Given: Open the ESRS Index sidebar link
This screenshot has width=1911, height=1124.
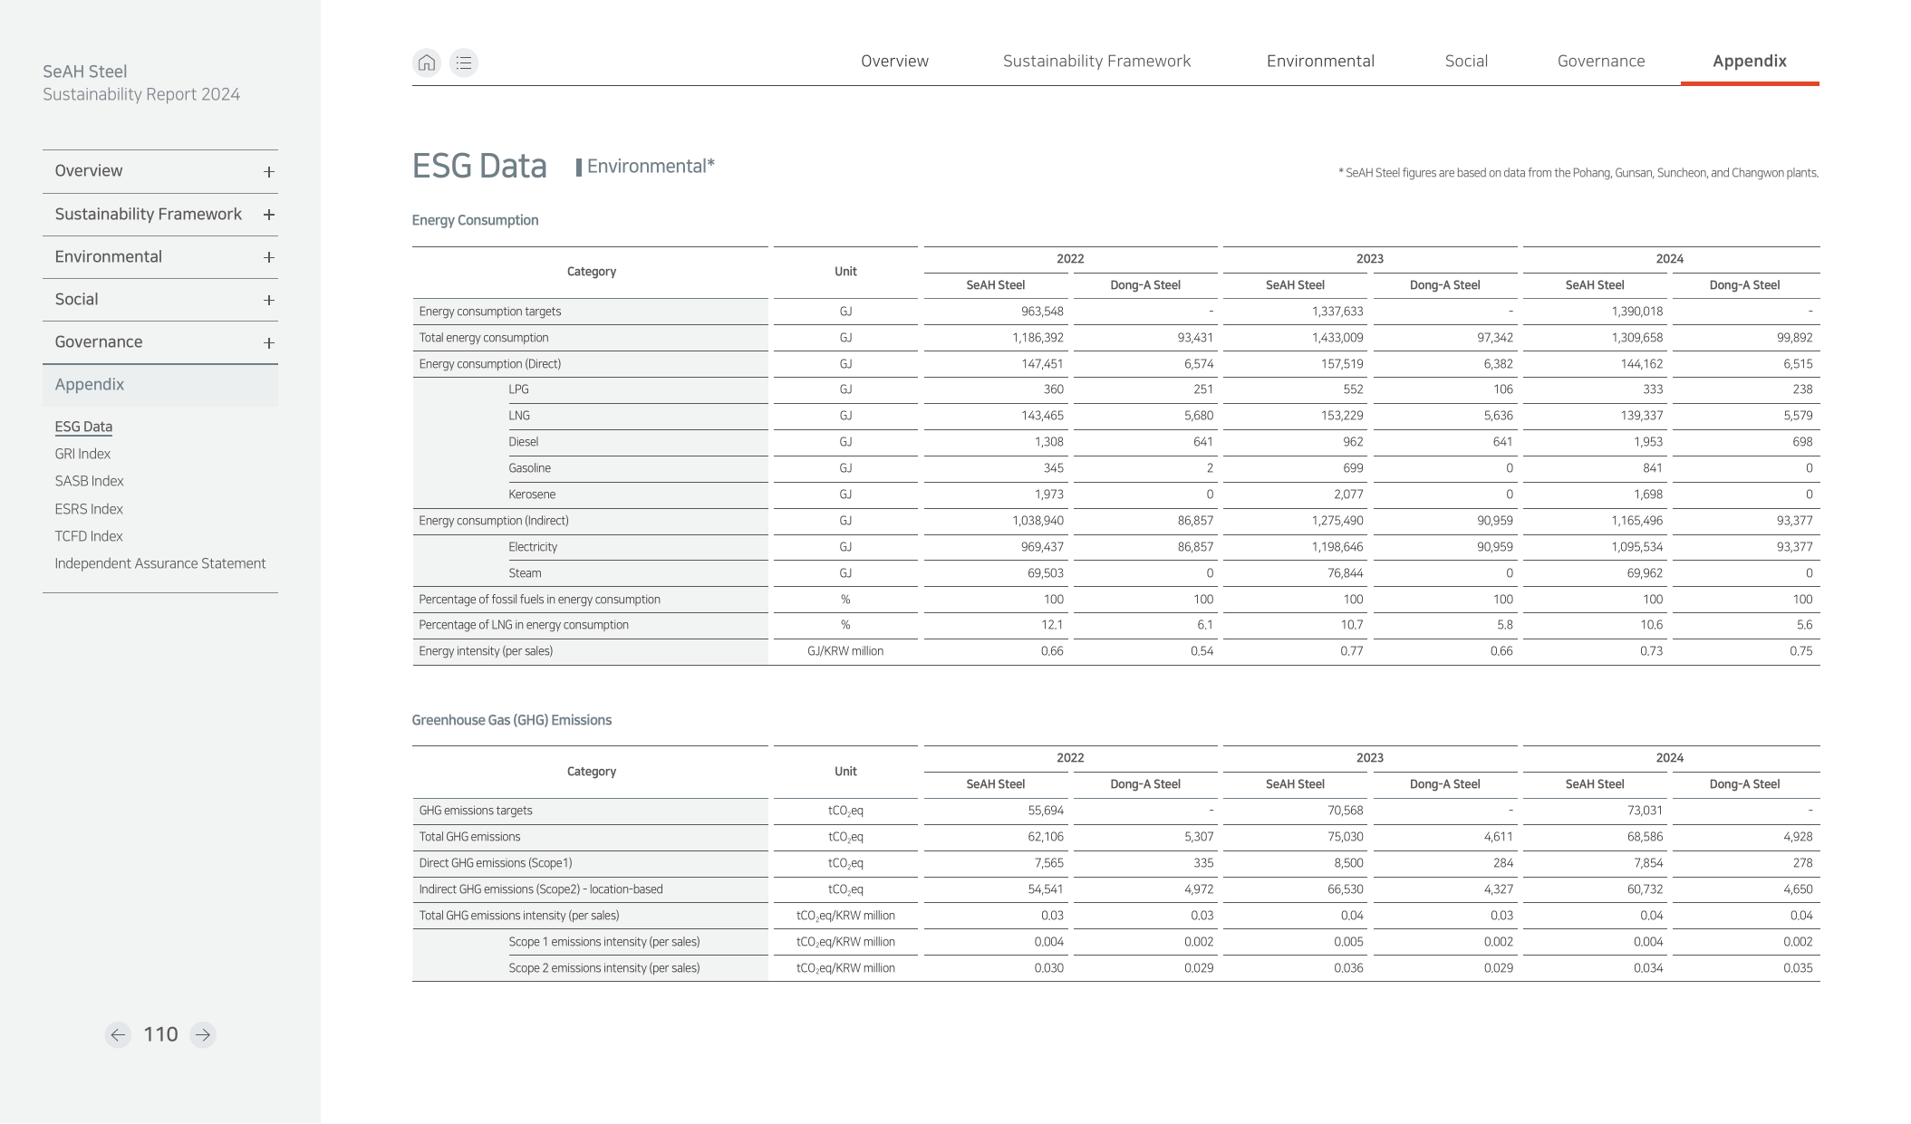Looking at the screenshot, I should tap(89, 509).
